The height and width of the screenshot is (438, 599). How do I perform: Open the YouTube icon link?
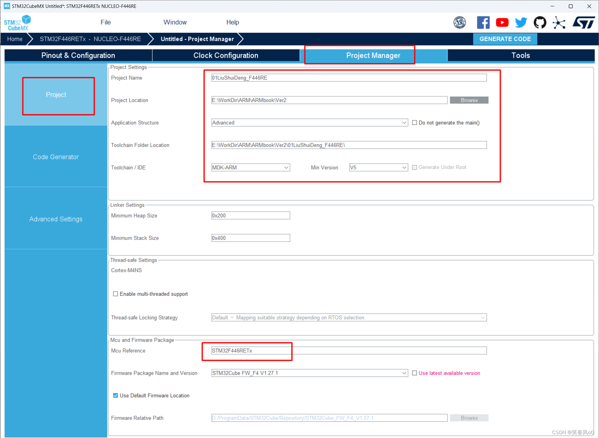502,22
